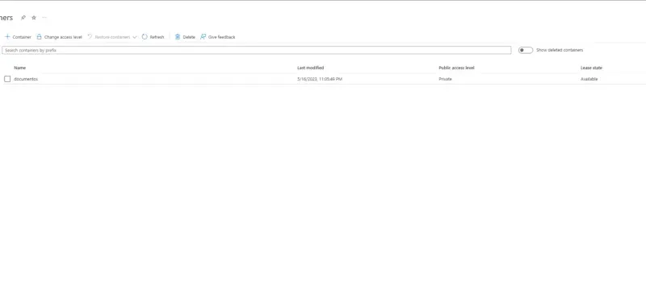Sort by Lease state column
Image resolution: width=646 pixels, height=294 pixels.
coord(591,68)
